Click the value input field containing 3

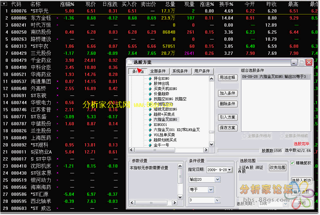(202, 200)
